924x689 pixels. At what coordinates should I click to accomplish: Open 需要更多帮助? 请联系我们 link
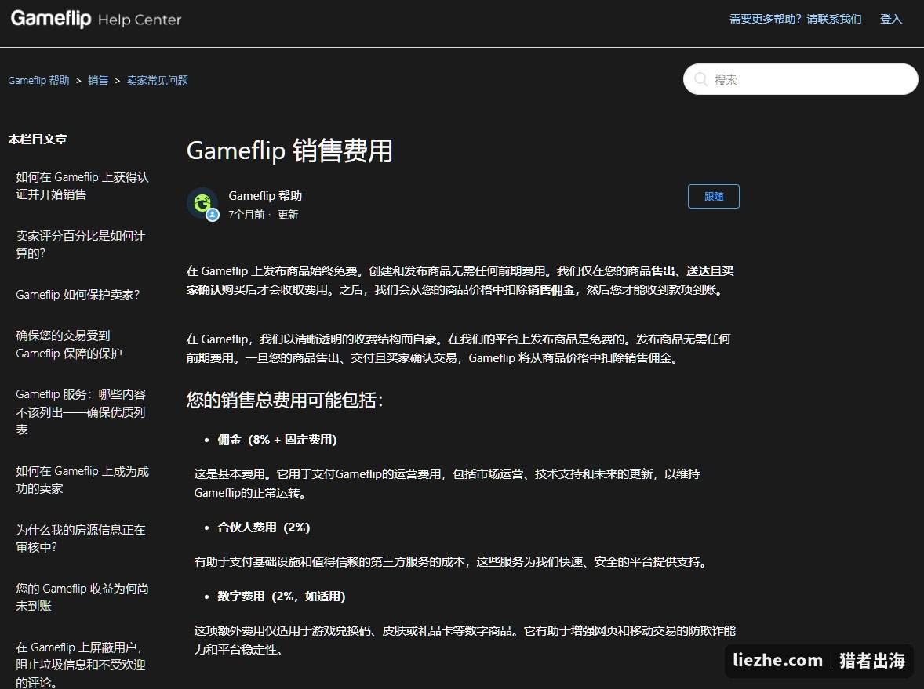(x=795, y=19)
